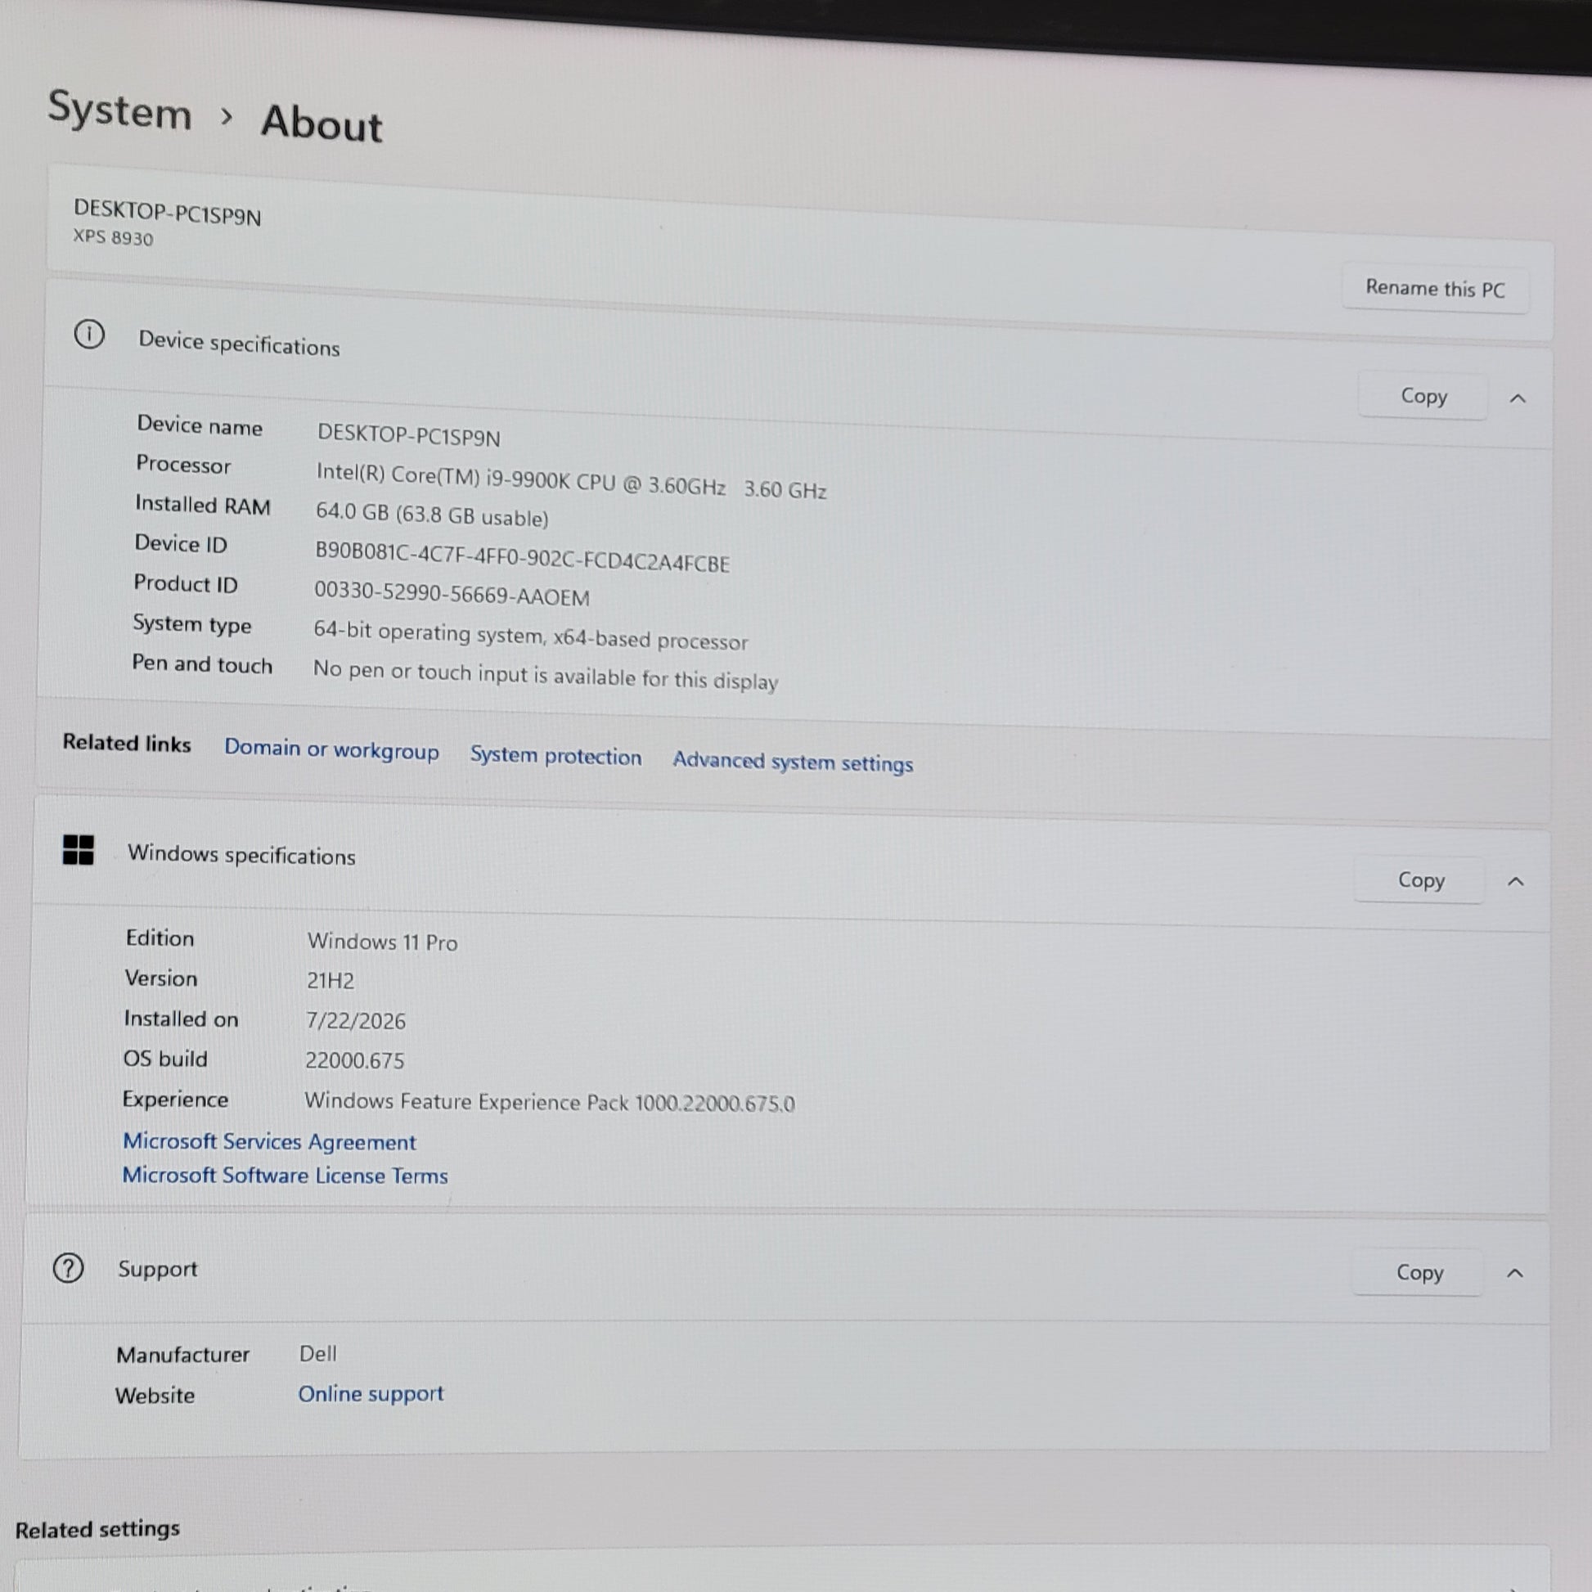Select the Pen and touch value text
The height and width of the screenshot is (1592, 1592).
pos(546,675)
